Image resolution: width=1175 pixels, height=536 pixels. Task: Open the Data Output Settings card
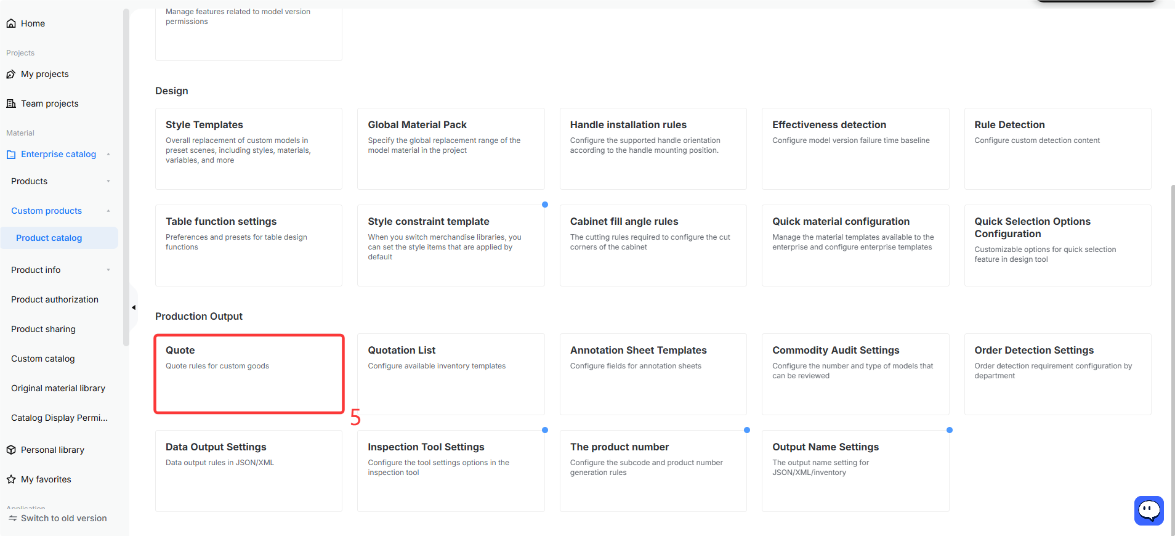(249, 471)
